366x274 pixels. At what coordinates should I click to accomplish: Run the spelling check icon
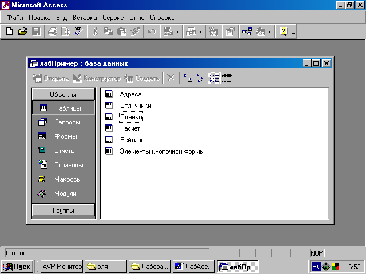(x=79, y=31)
